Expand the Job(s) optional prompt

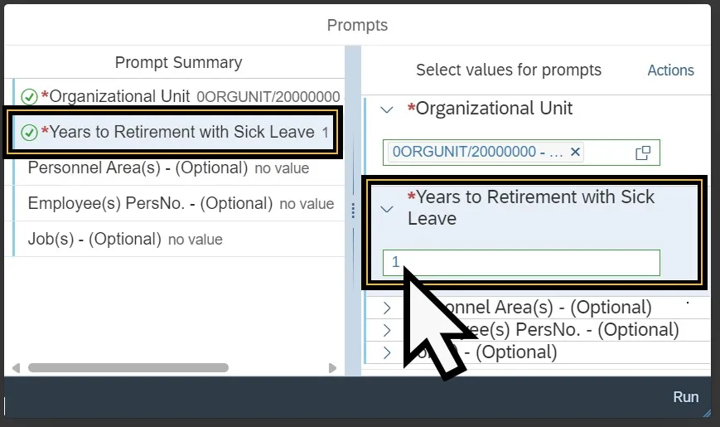pyautogui.click(x=386, y=352)
